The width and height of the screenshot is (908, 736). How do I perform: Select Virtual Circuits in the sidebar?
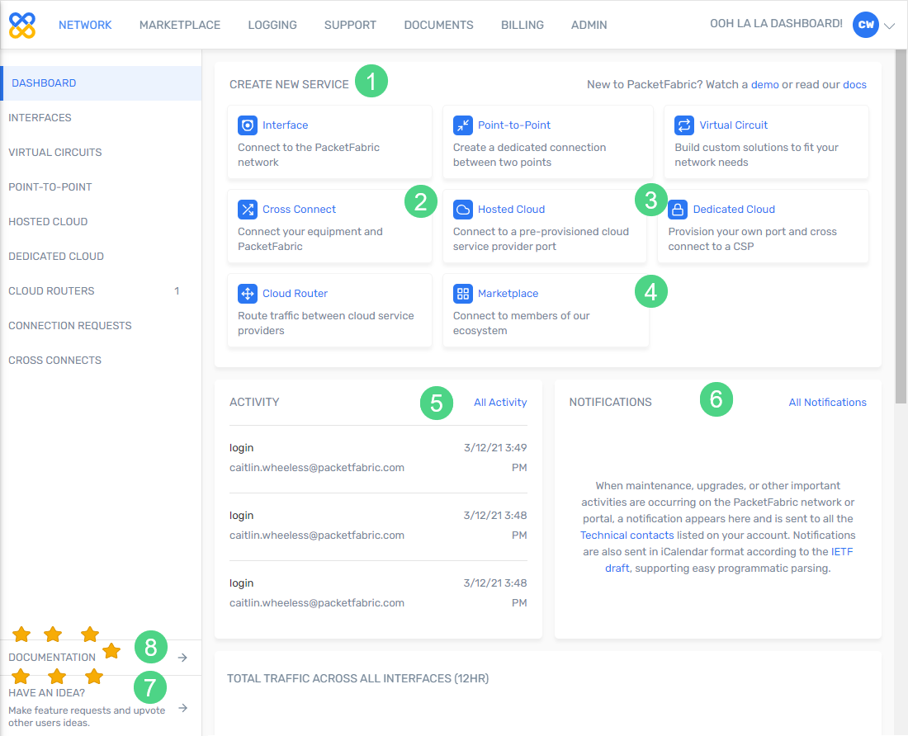[x=101, y=152]
